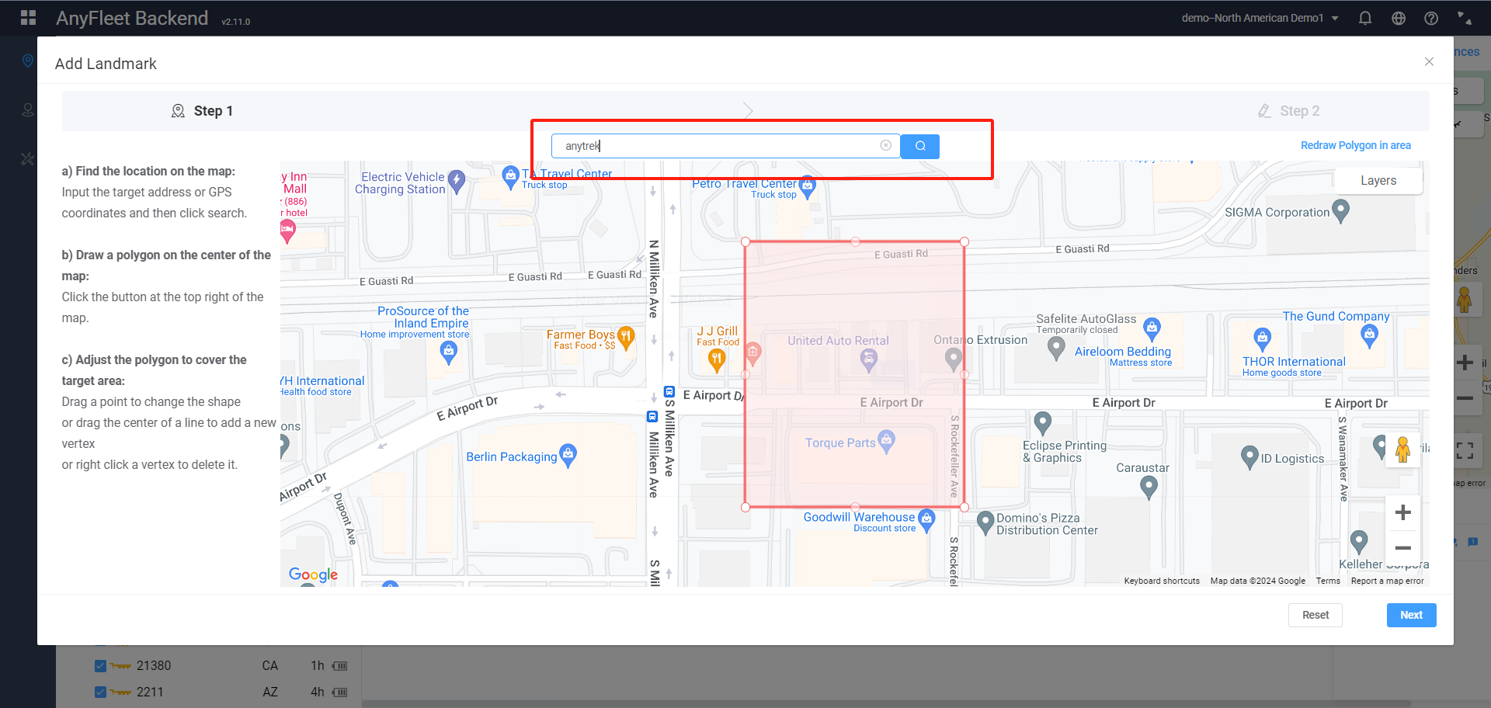This screenshot has height=708, width=1491.
Task: Click the J J Grill restaurant marker
Action: pos(717,359)
